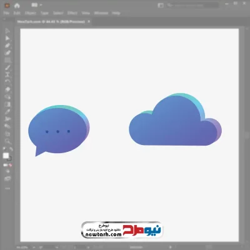Set the color to None with red slash

pos(11,165)
